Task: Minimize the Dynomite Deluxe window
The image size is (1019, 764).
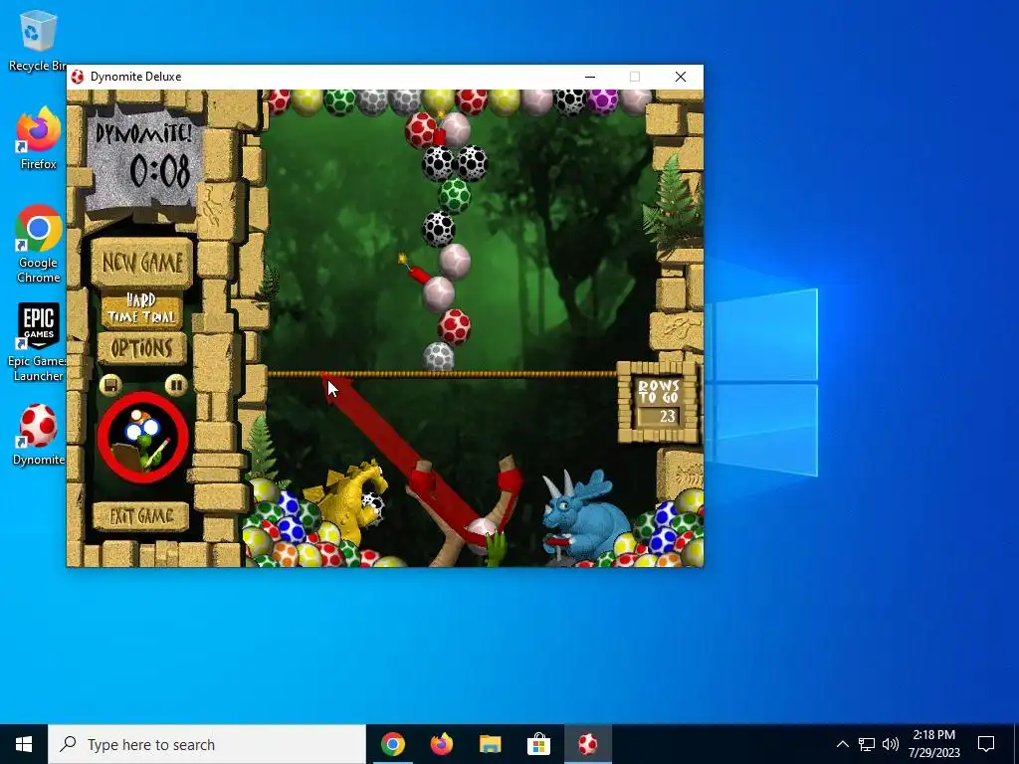Action: [x=590, y=77]
